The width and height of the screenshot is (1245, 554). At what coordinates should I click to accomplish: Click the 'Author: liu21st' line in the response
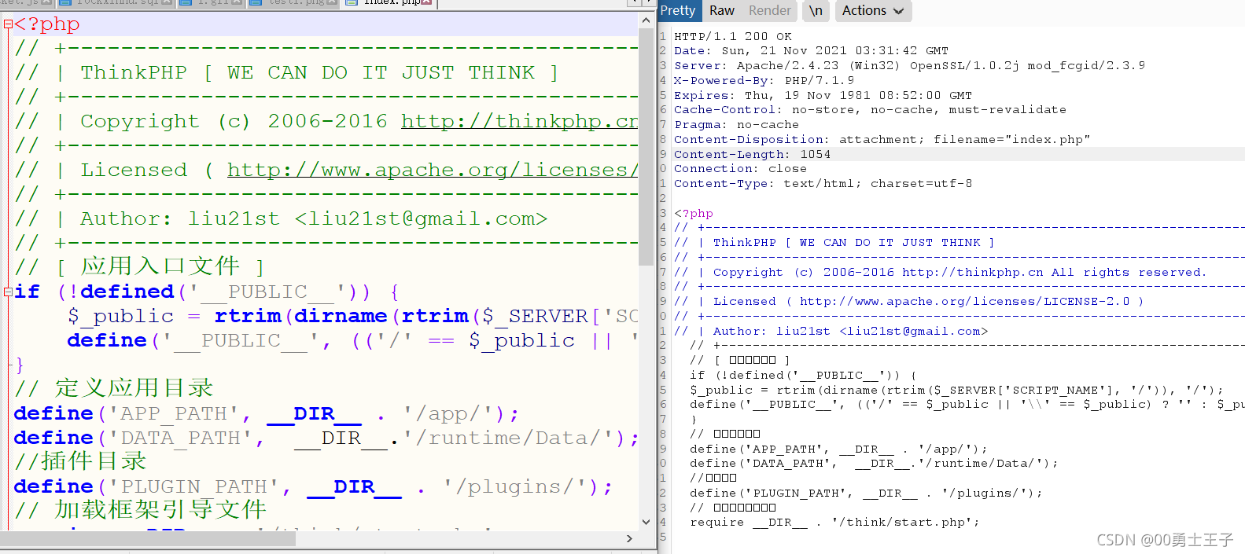[x=831, y=331]
